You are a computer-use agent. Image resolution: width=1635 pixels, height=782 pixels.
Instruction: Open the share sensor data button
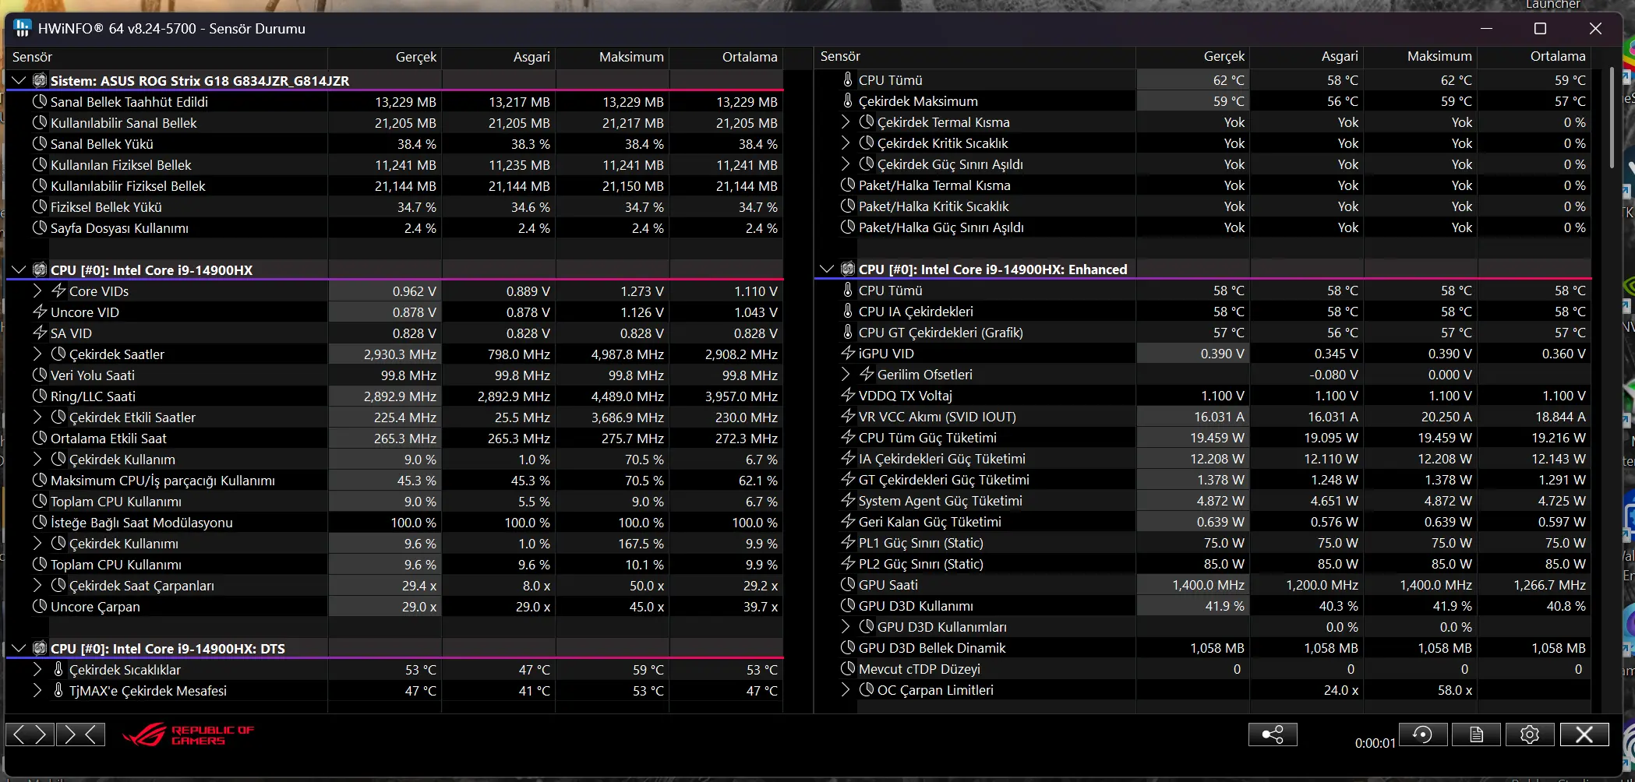point(1273,734)
